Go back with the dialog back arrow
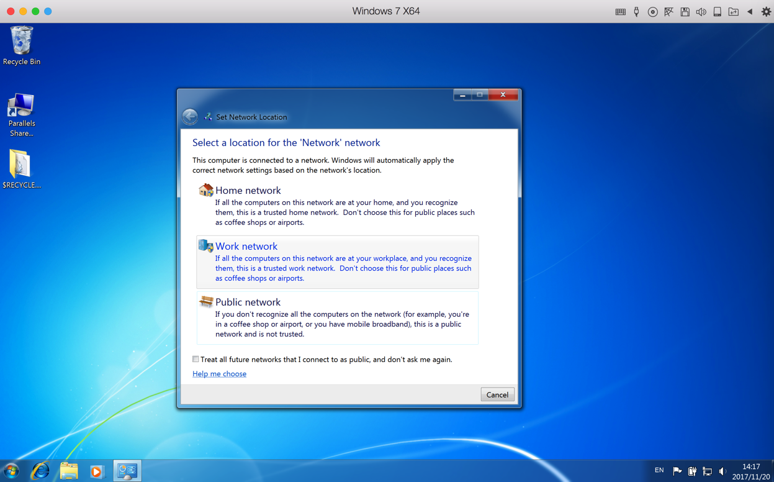The height and width of the screenshot is (482, 774). 190,116
